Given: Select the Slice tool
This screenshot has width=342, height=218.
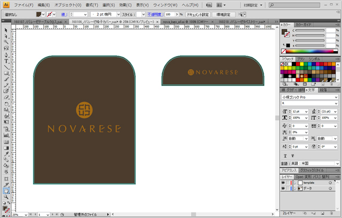Looking at the screenshot, I should click(6, 185).
